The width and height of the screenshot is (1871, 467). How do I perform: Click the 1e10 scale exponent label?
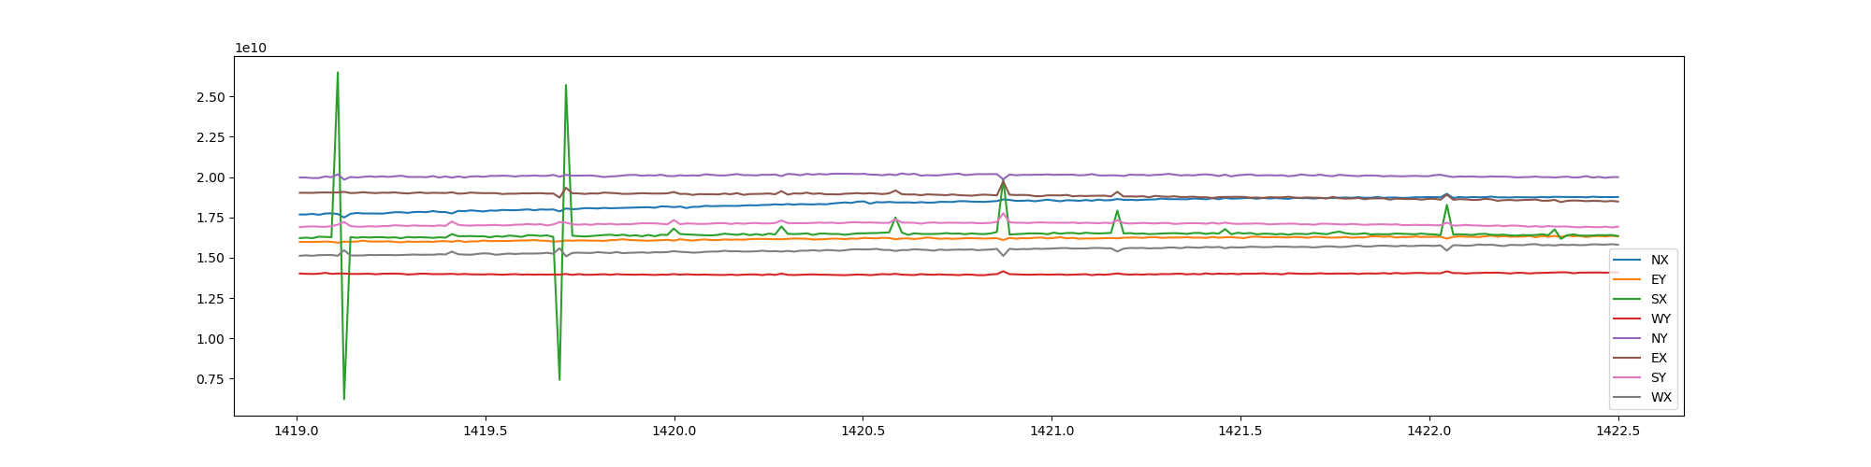click(250, 48)
